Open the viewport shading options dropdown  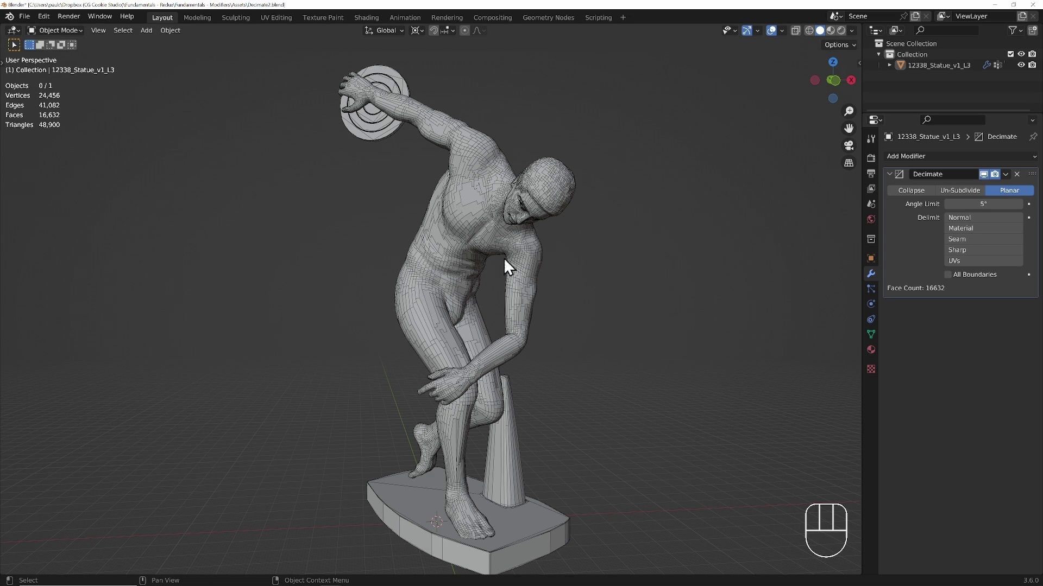(852, 30)
